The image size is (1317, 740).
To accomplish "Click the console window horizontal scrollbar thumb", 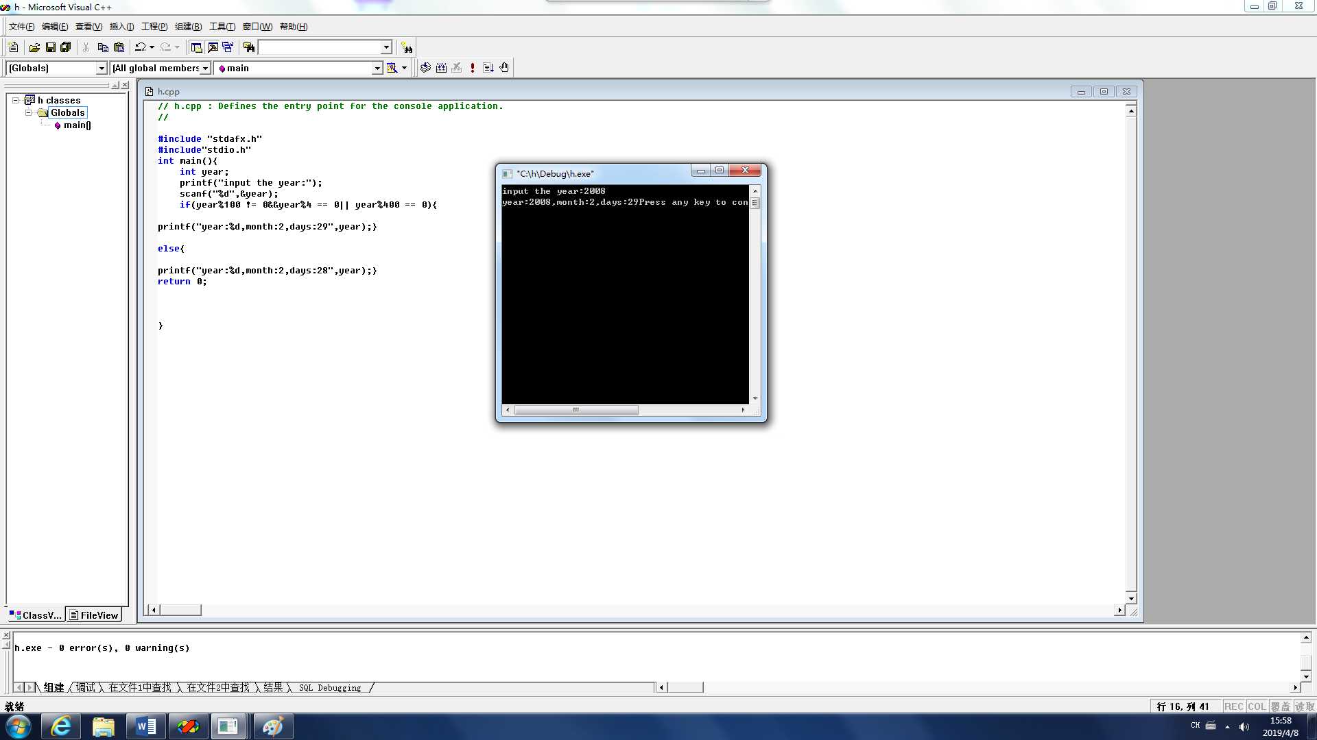I will tap(576, 410).
